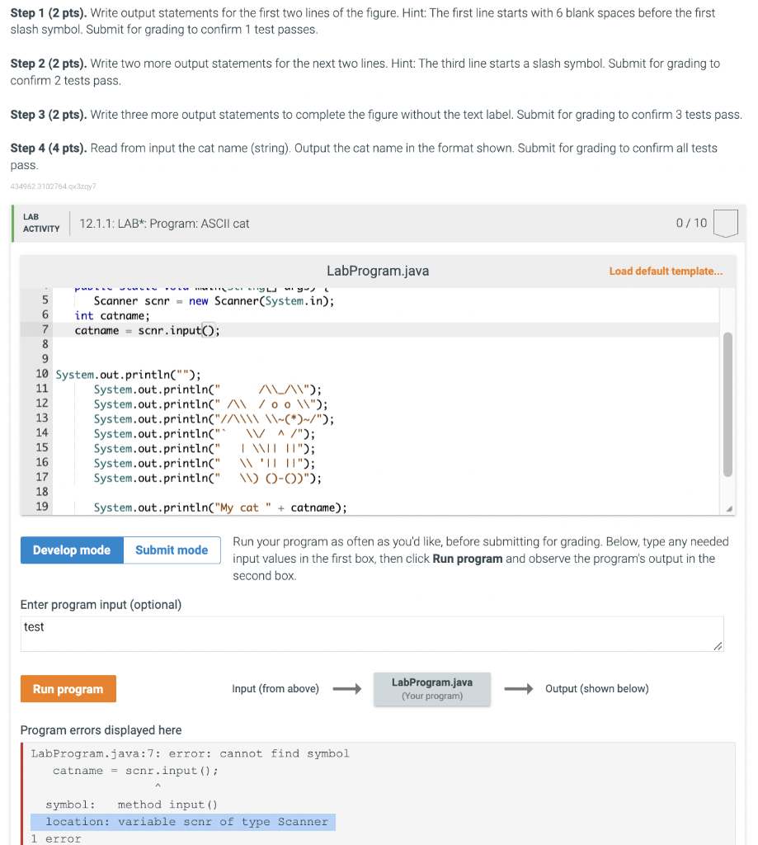Switch to Submit mode
This screenshot has width=758, height=845.
(x=172, y=550)
